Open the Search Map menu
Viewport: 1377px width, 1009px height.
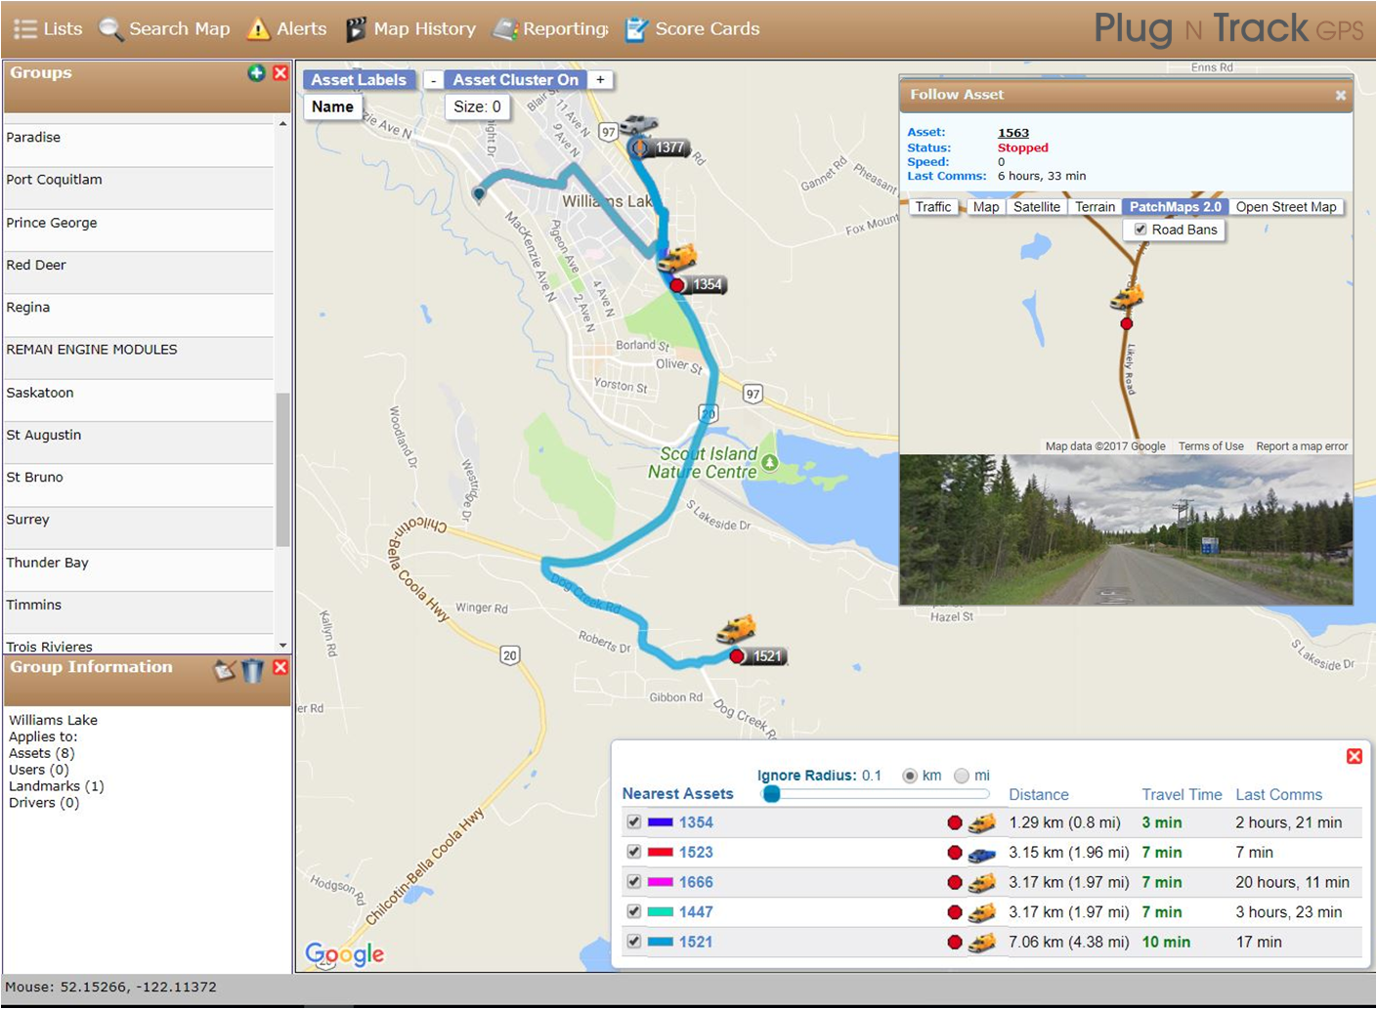point(164,29)
